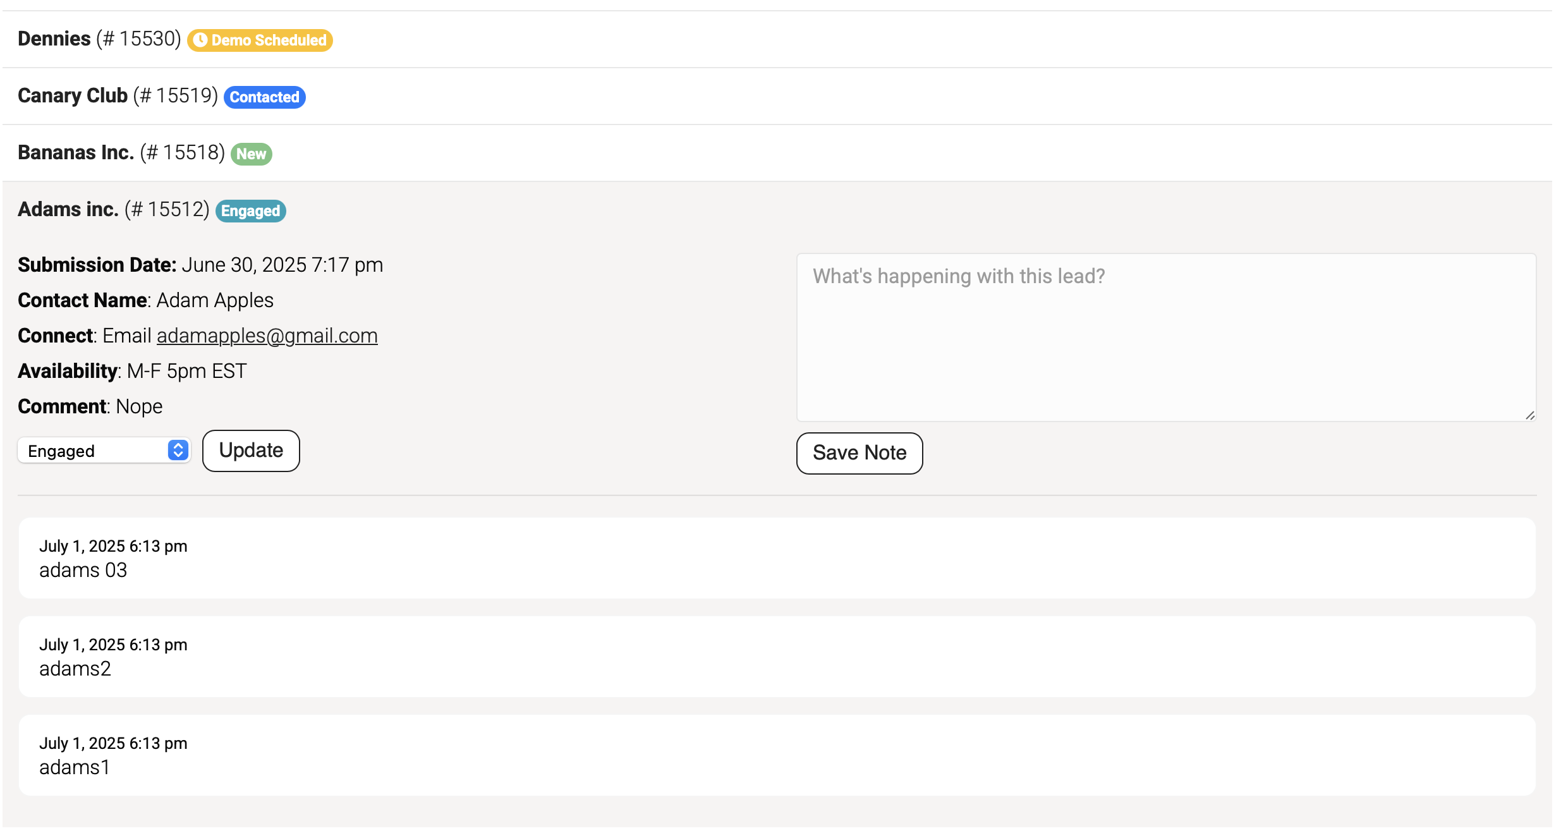
Task: Select the adams 03 note card
Action: coord(777,558)
